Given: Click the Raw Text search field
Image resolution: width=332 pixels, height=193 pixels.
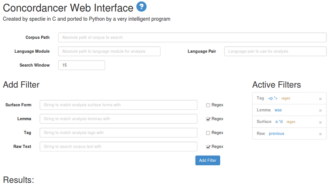Looking at the screenshot, I should pos(118,147).
